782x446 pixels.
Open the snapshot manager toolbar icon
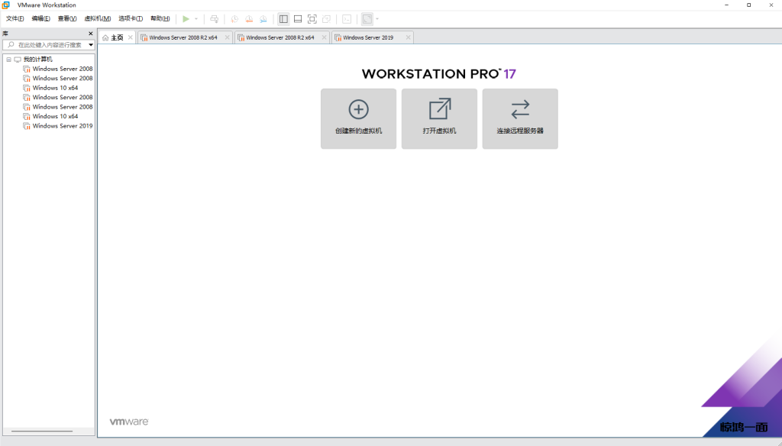pos(263,19)
